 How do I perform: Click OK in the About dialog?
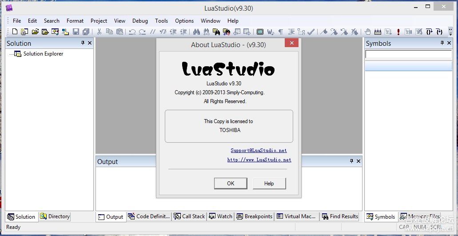tap(231, 184)
